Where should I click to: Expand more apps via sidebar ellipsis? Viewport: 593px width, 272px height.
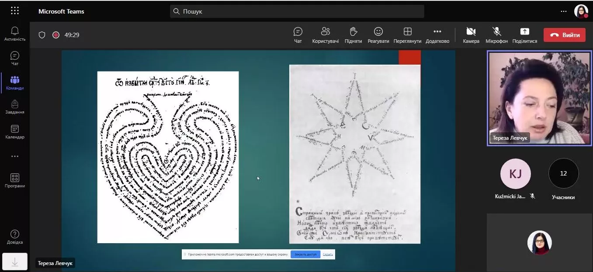15,156
